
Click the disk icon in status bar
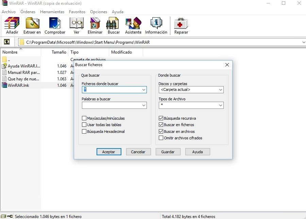coord(3,216)
